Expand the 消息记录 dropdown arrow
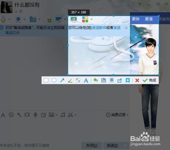The image size is (170, 150). 128,115
